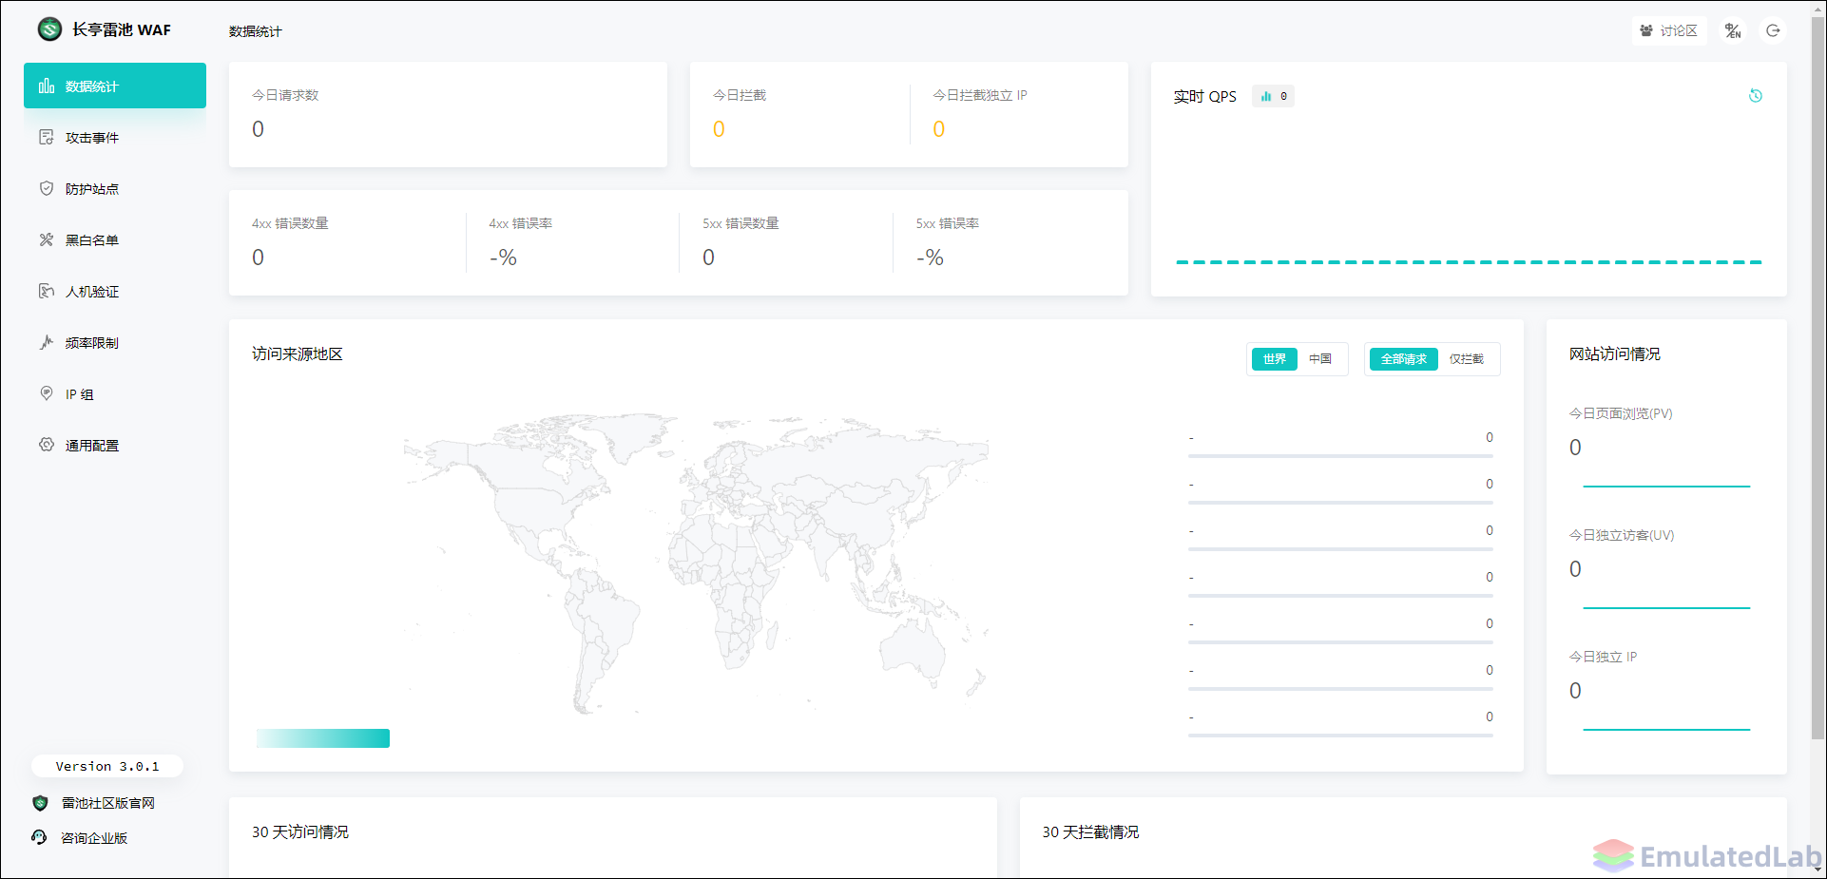Click the 今日请求数 value card
Screen dimensions: 1827x879
click(x=448, y=115)
